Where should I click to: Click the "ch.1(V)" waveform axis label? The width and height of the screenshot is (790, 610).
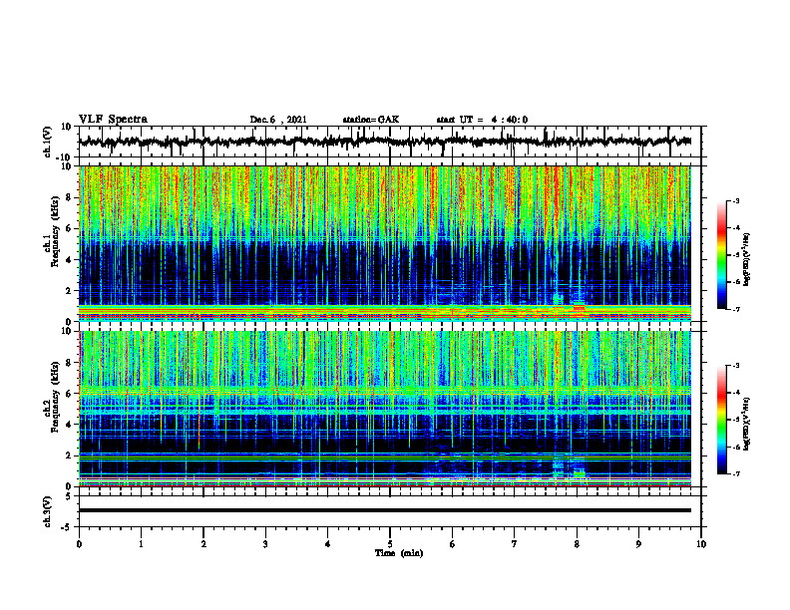click(x=48, y=142)
